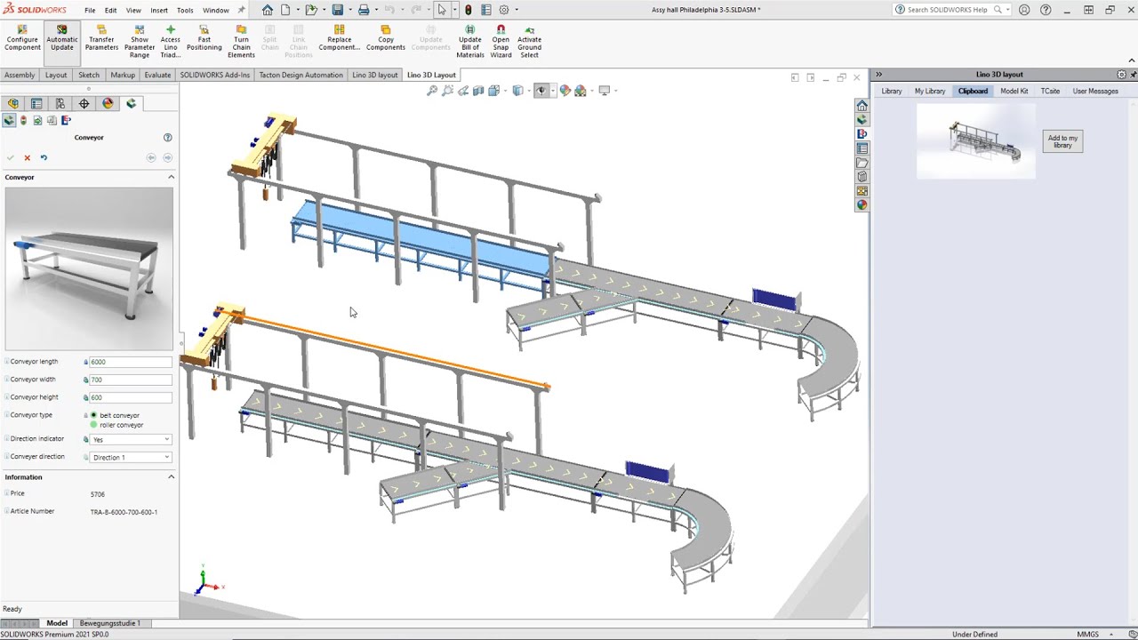
Task: Click the blue undo arrow in Conveyor panel
Action: [44, 157]
